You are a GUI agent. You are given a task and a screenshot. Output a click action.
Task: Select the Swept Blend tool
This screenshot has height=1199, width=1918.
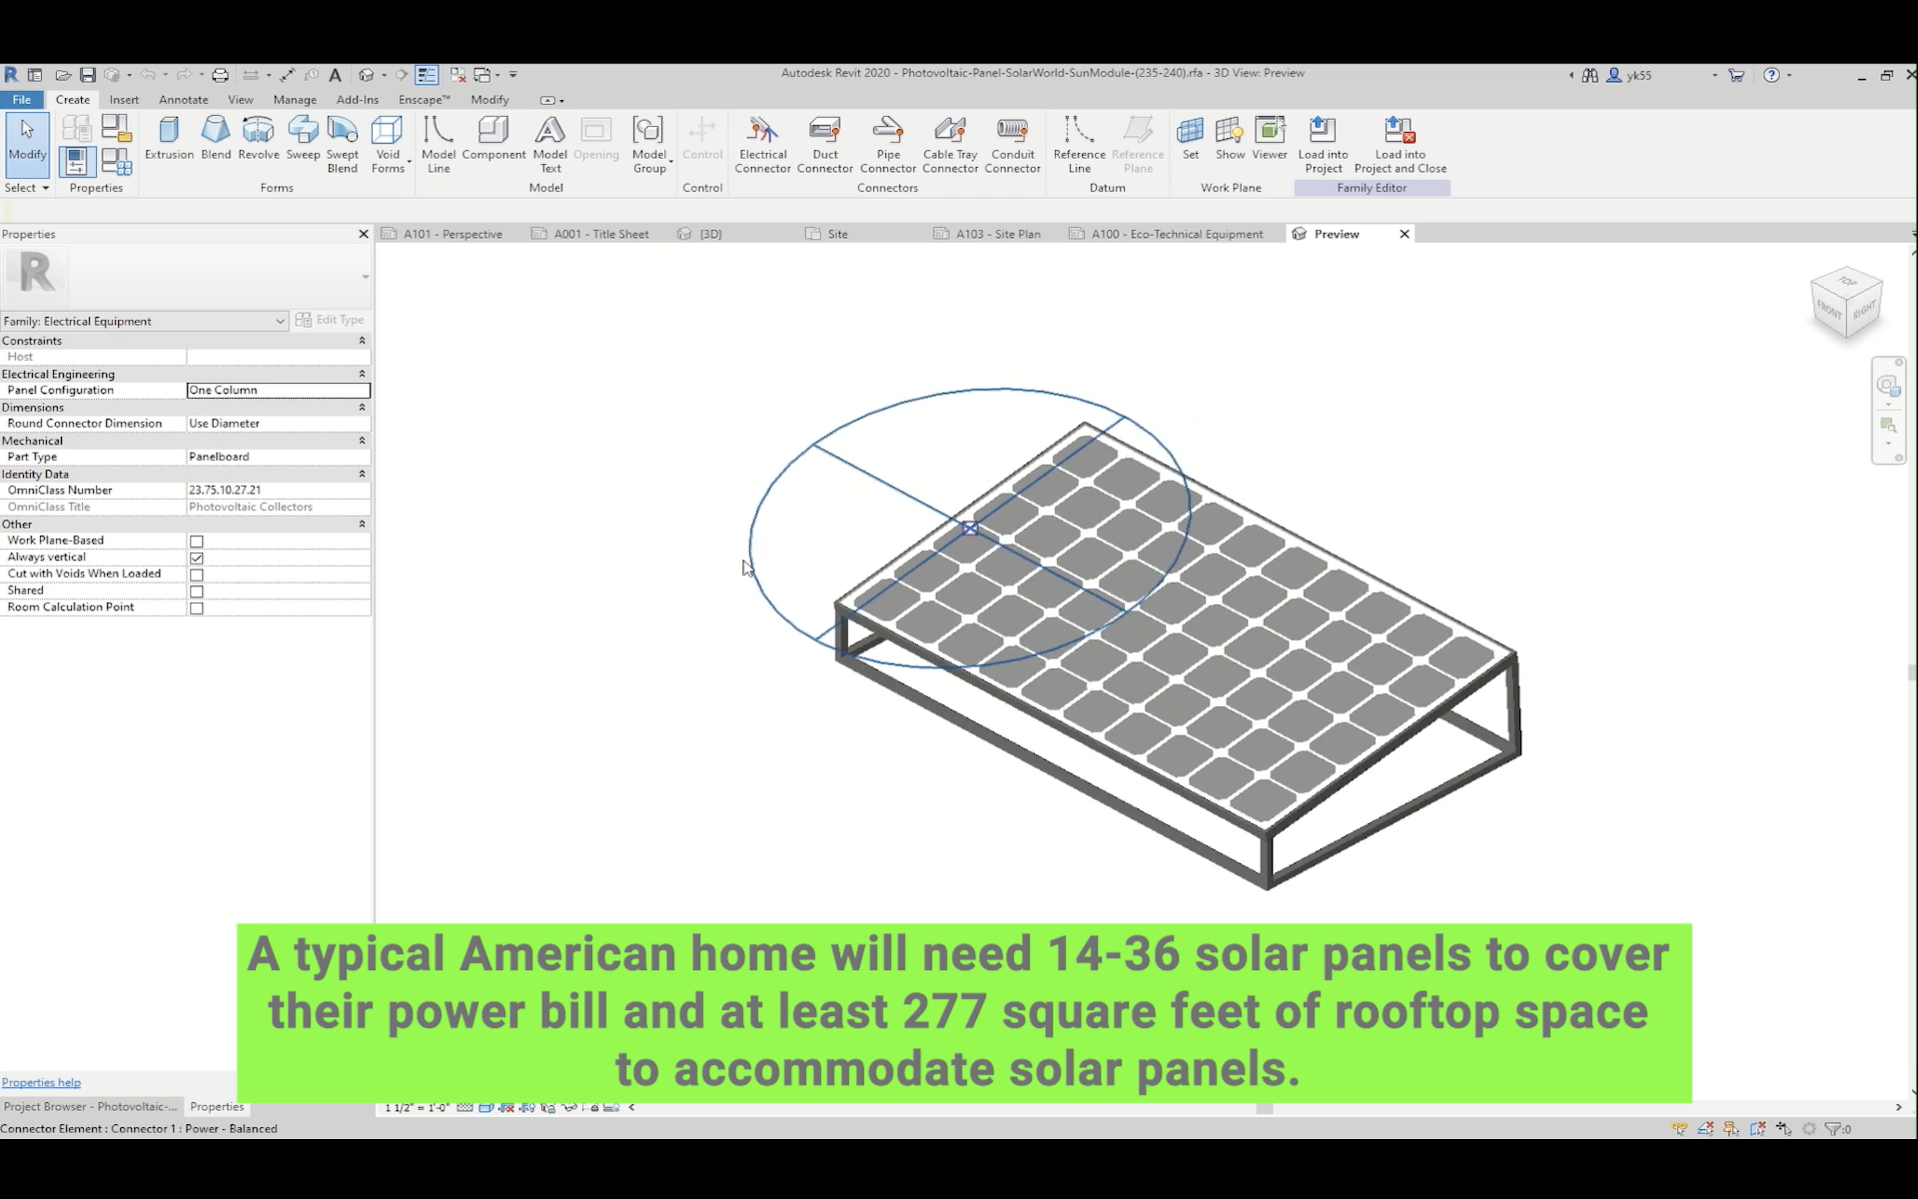tap(342, 143)
